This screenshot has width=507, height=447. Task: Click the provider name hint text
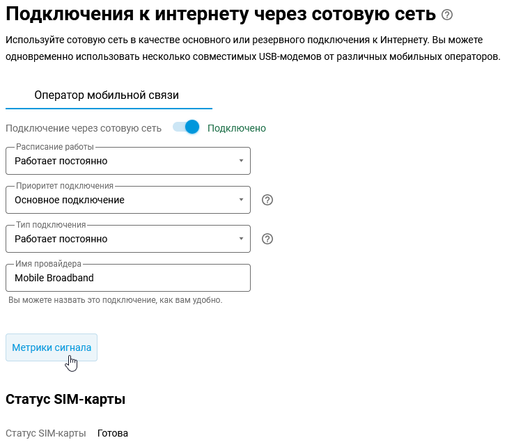[x=116, y=300]
